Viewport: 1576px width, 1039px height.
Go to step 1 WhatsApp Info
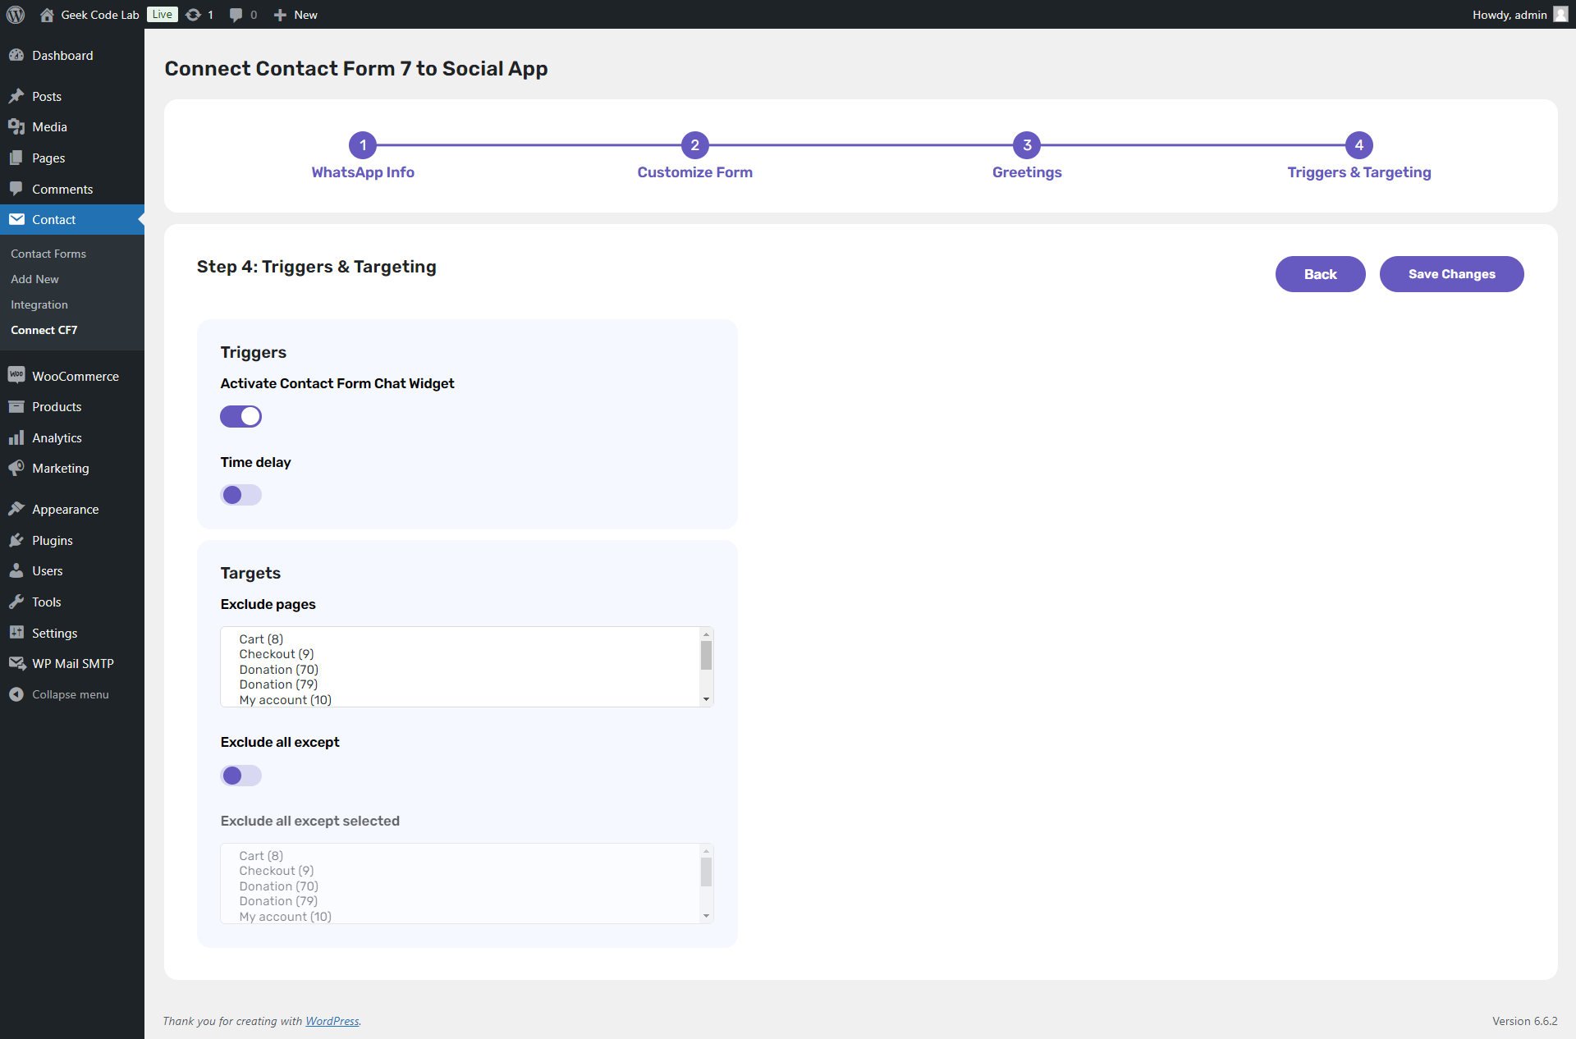click(363, 155)
